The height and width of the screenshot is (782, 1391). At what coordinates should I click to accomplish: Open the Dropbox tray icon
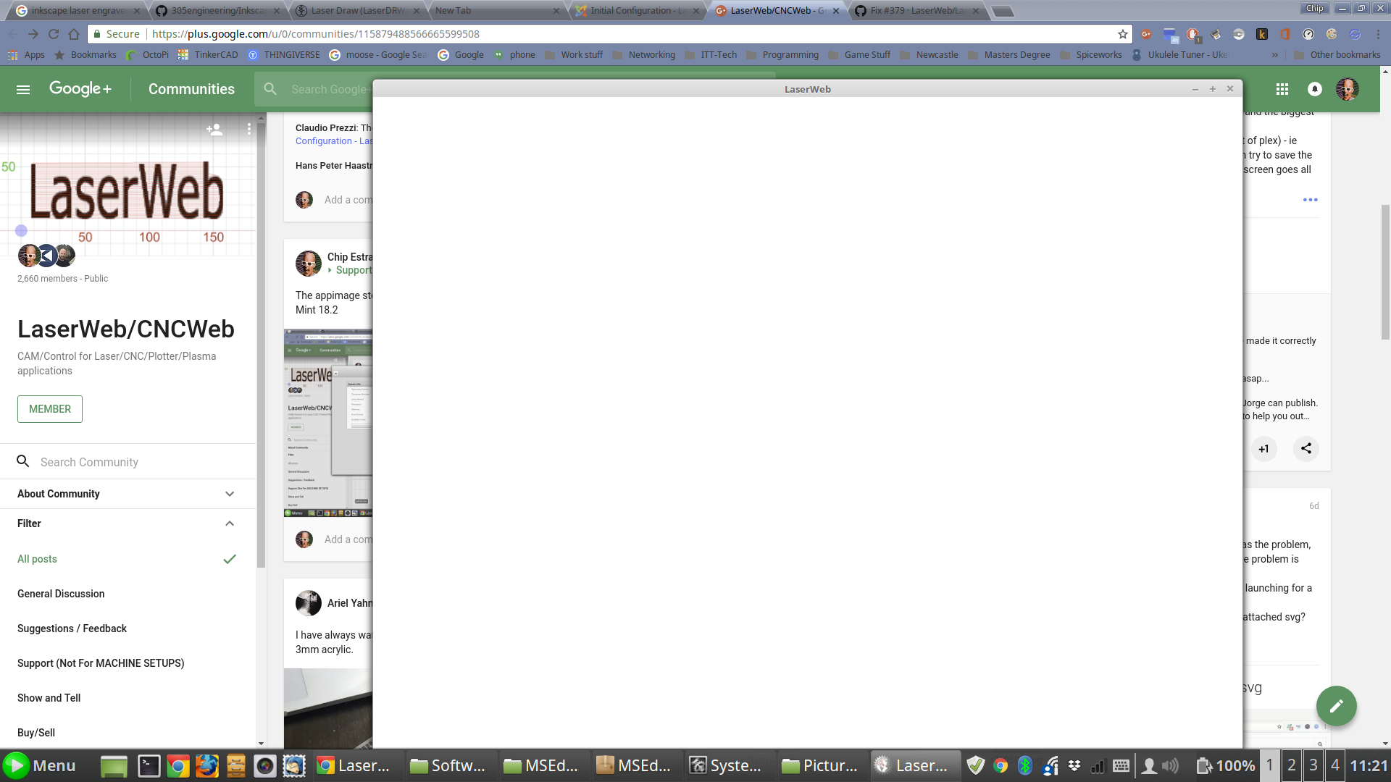pos(1074,765)
